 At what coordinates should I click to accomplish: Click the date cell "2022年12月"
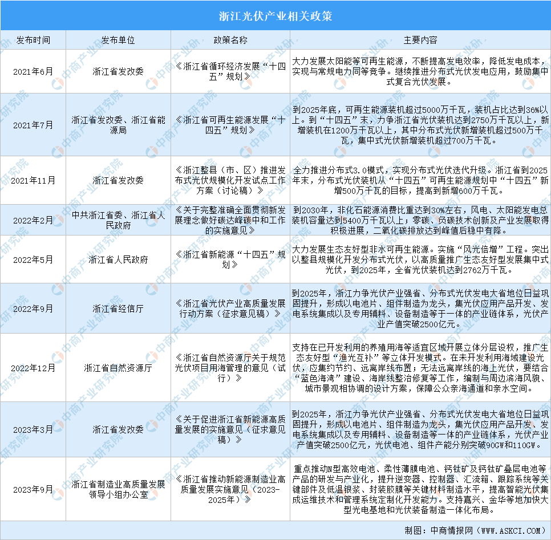click(x=33, y=368)
